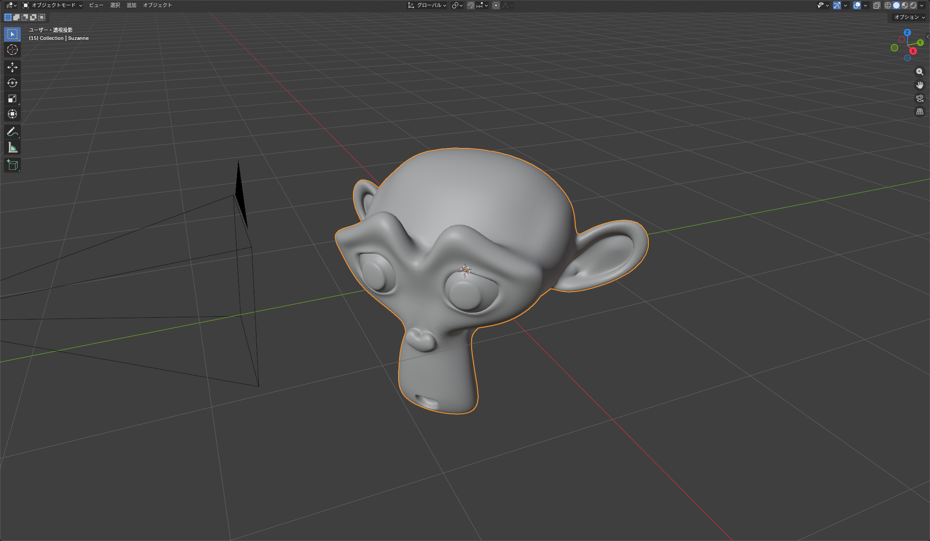Open the gizmo settings dropdown arrow
Screen dimensions: 930x541
(845, 5)
